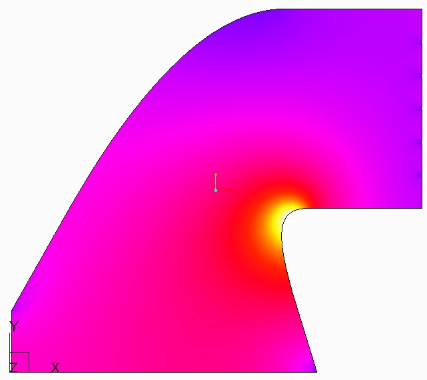
Task: Pick the green vertical arm of the local triad
Action: (x=216, y=181)
